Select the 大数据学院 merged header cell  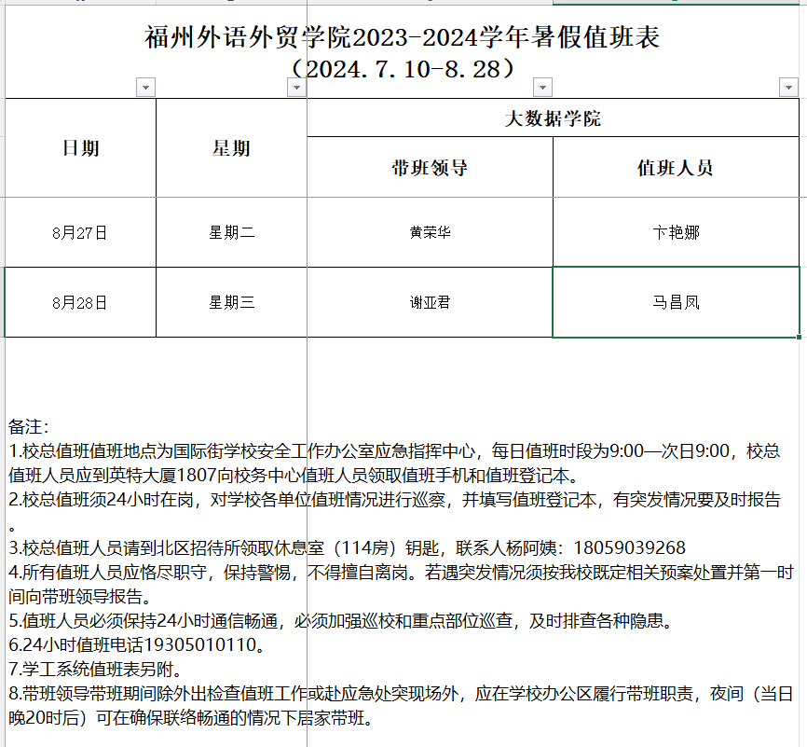click(x=553, y=118)
